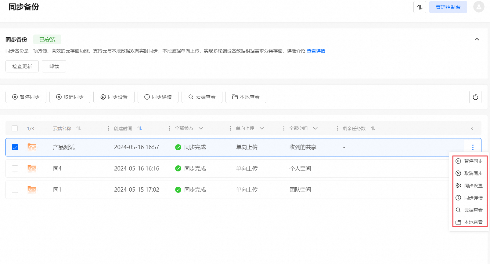Click green check status icon in 产品测试 row
This screenshot has height=264, width=490.
tap(178, 147)
